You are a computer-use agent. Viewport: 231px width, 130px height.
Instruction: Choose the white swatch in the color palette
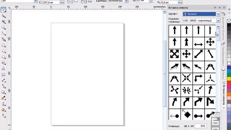(229, 64)
